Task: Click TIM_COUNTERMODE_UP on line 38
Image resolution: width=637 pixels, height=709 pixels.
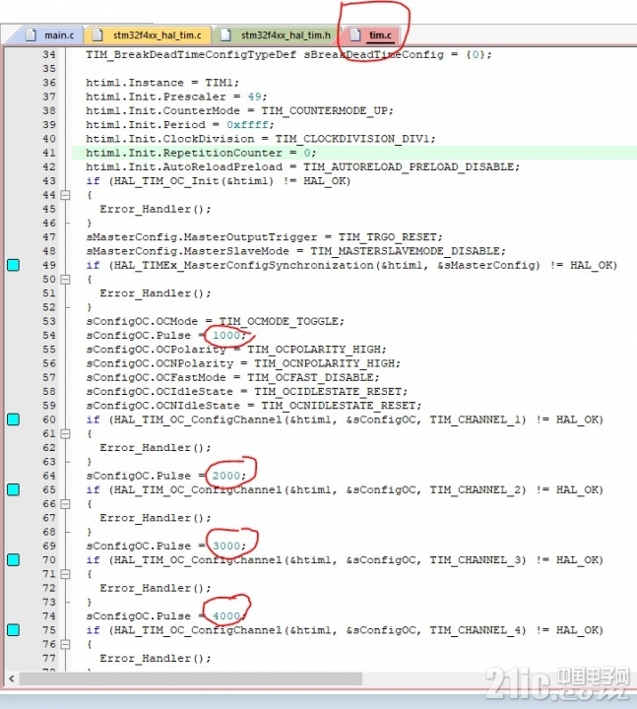Action: 324,110
